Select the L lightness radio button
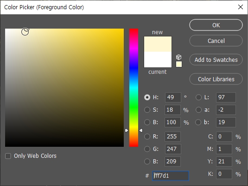 pos(198,97)
